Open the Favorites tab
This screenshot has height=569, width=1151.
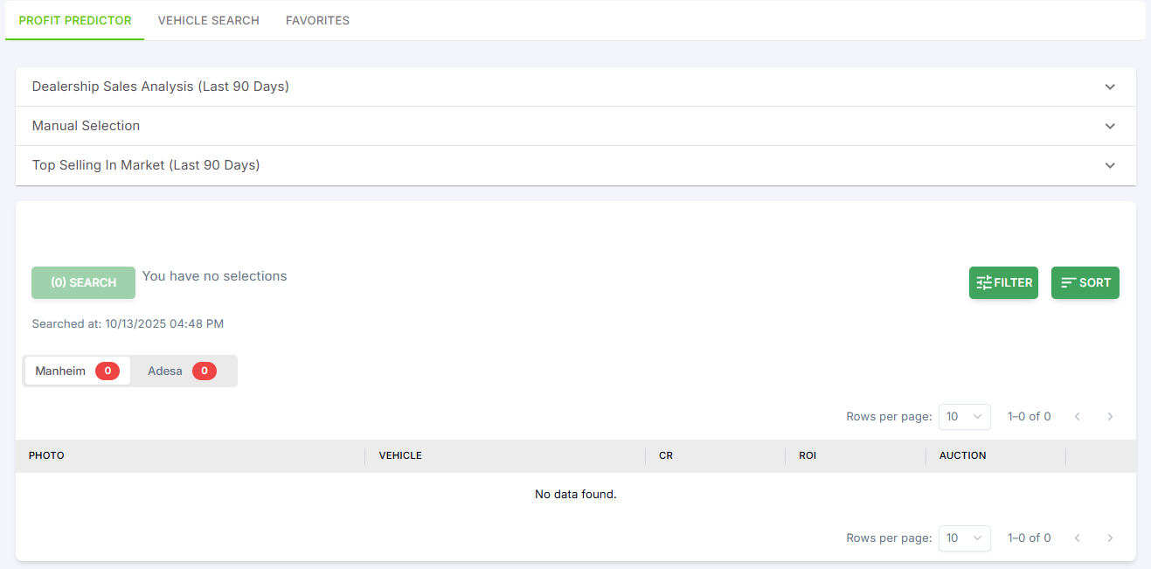click(x=317, y=20)
